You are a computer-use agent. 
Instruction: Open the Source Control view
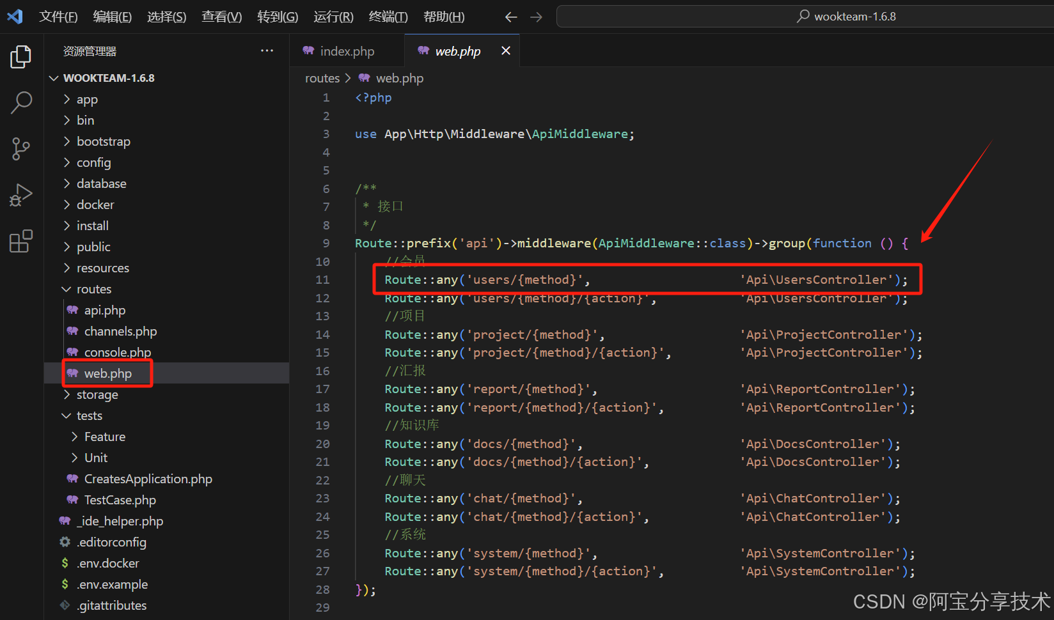point(20,149)
